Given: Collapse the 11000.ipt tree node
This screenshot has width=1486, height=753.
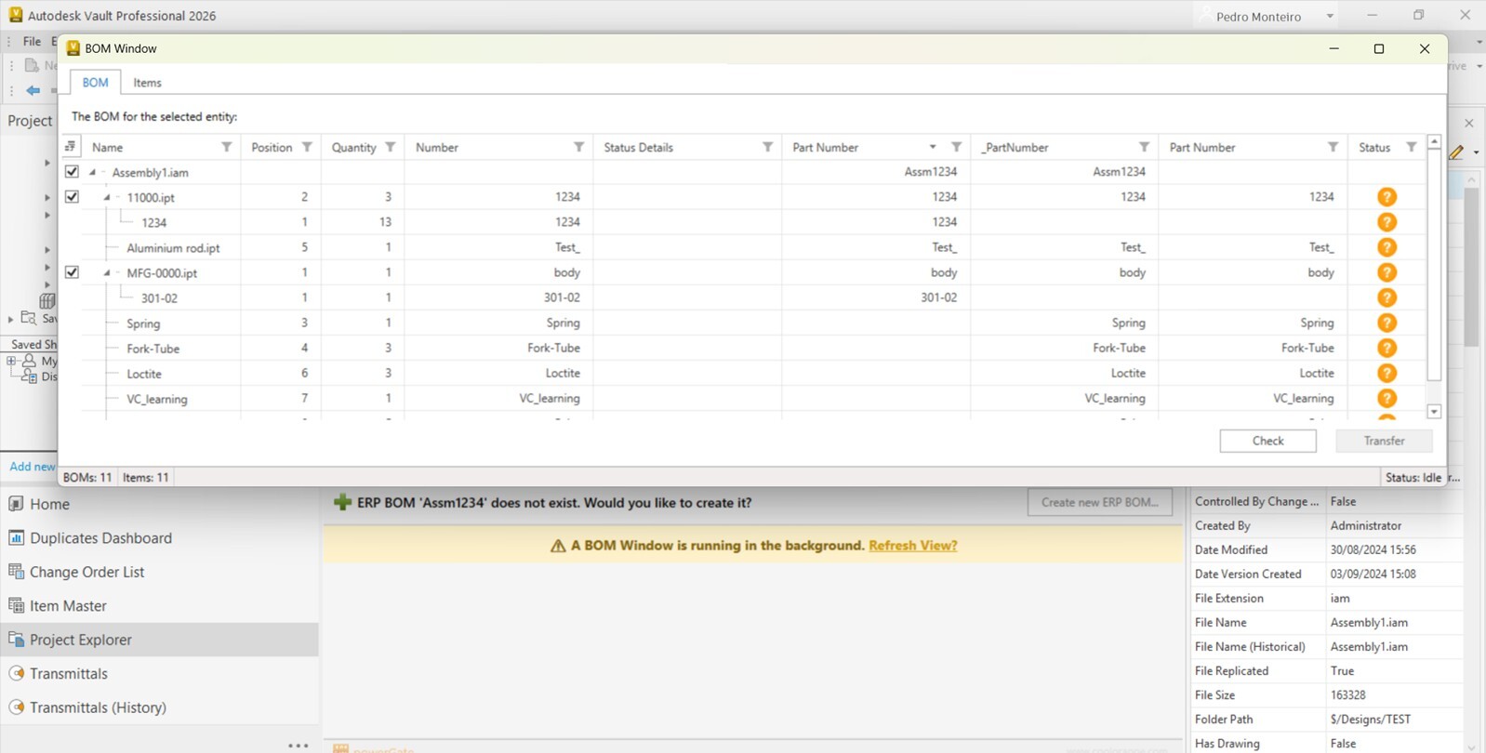Looking at the screenshot, I should (107, 197).
